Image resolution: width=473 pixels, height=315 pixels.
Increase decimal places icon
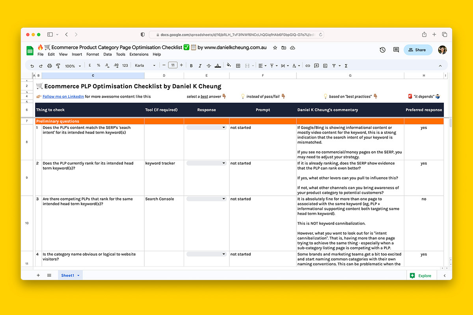(x=116, y=66)
